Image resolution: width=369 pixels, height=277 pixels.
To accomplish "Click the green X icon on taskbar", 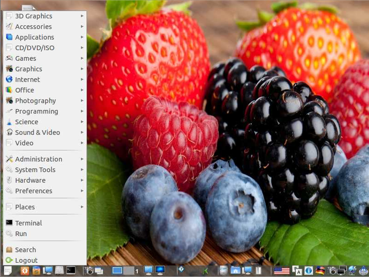I will tap(206, 271).
